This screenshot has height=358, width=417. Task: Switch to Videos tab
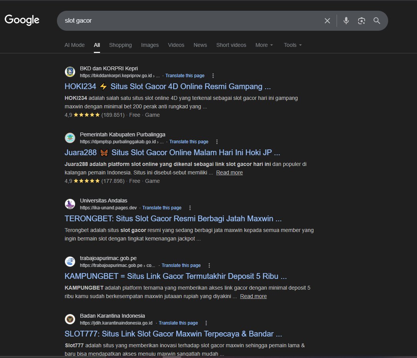(176, 45)
